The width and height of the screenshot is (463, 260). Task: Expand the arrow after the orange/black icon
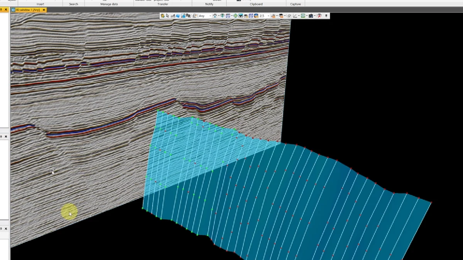point(285,16)
